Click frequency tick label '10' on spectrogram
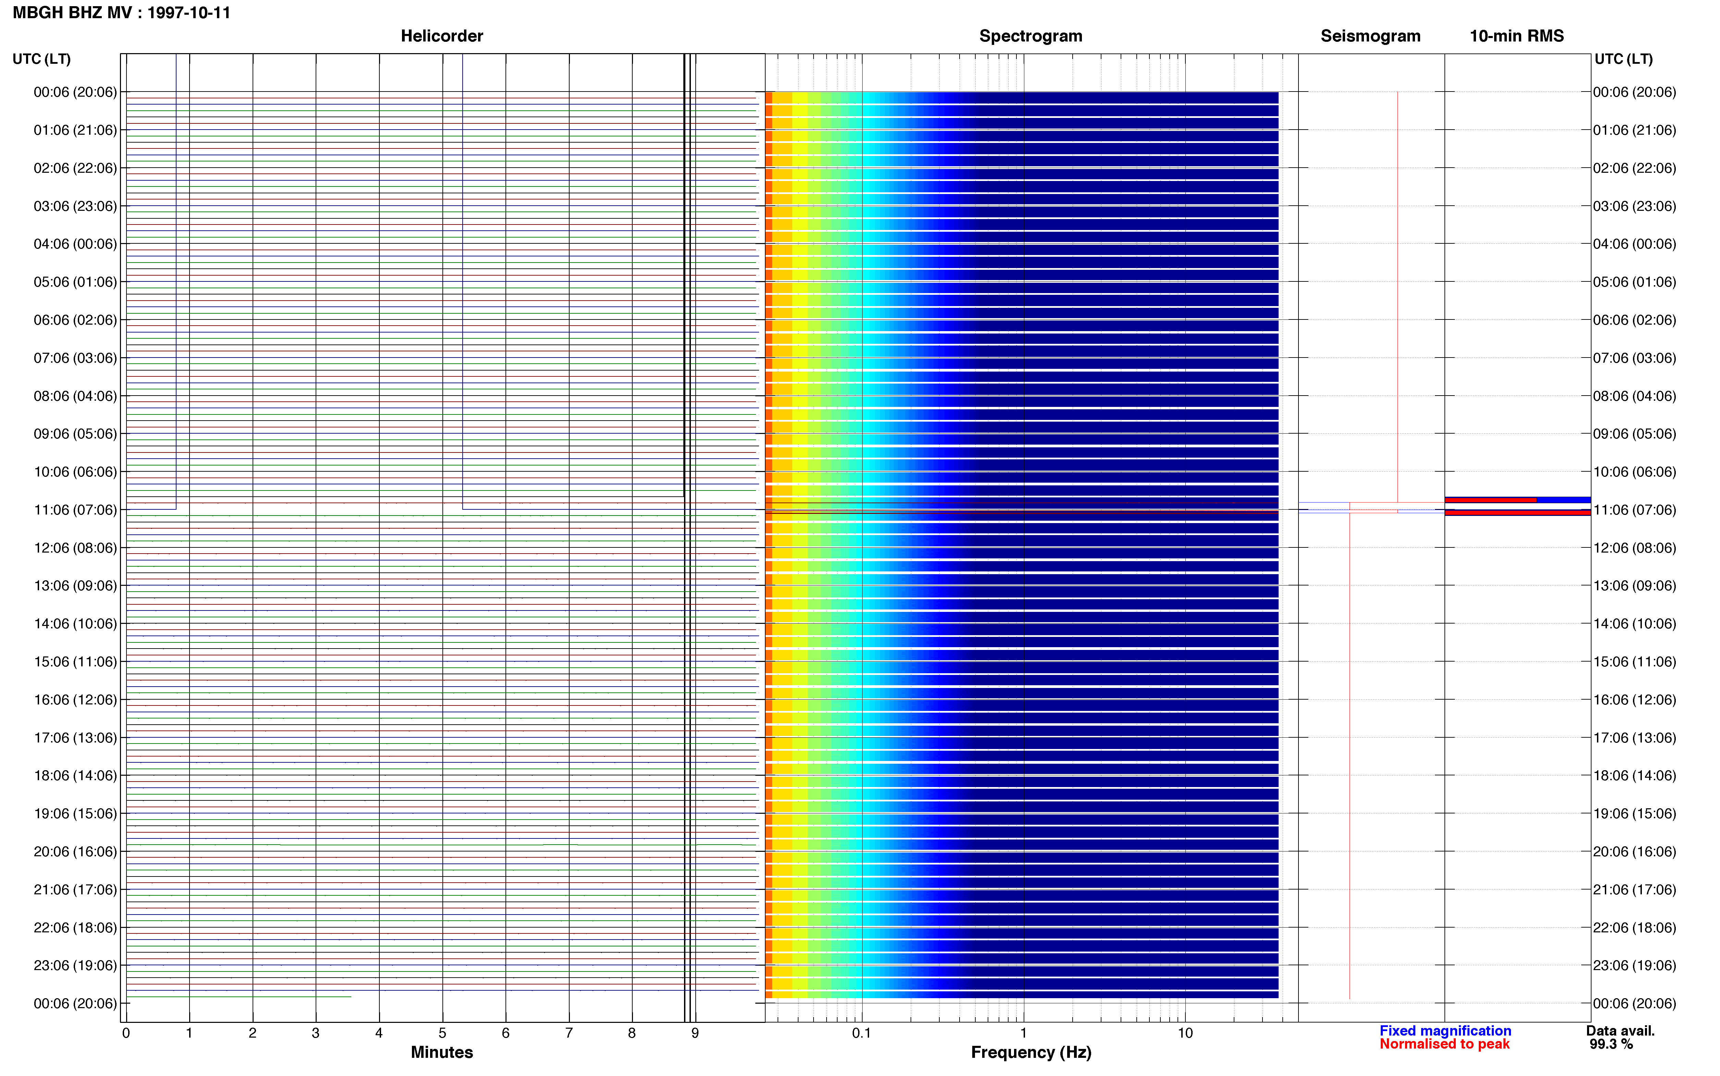This screenshot has height=1076, width=1720. [x=1185, y=1033]
